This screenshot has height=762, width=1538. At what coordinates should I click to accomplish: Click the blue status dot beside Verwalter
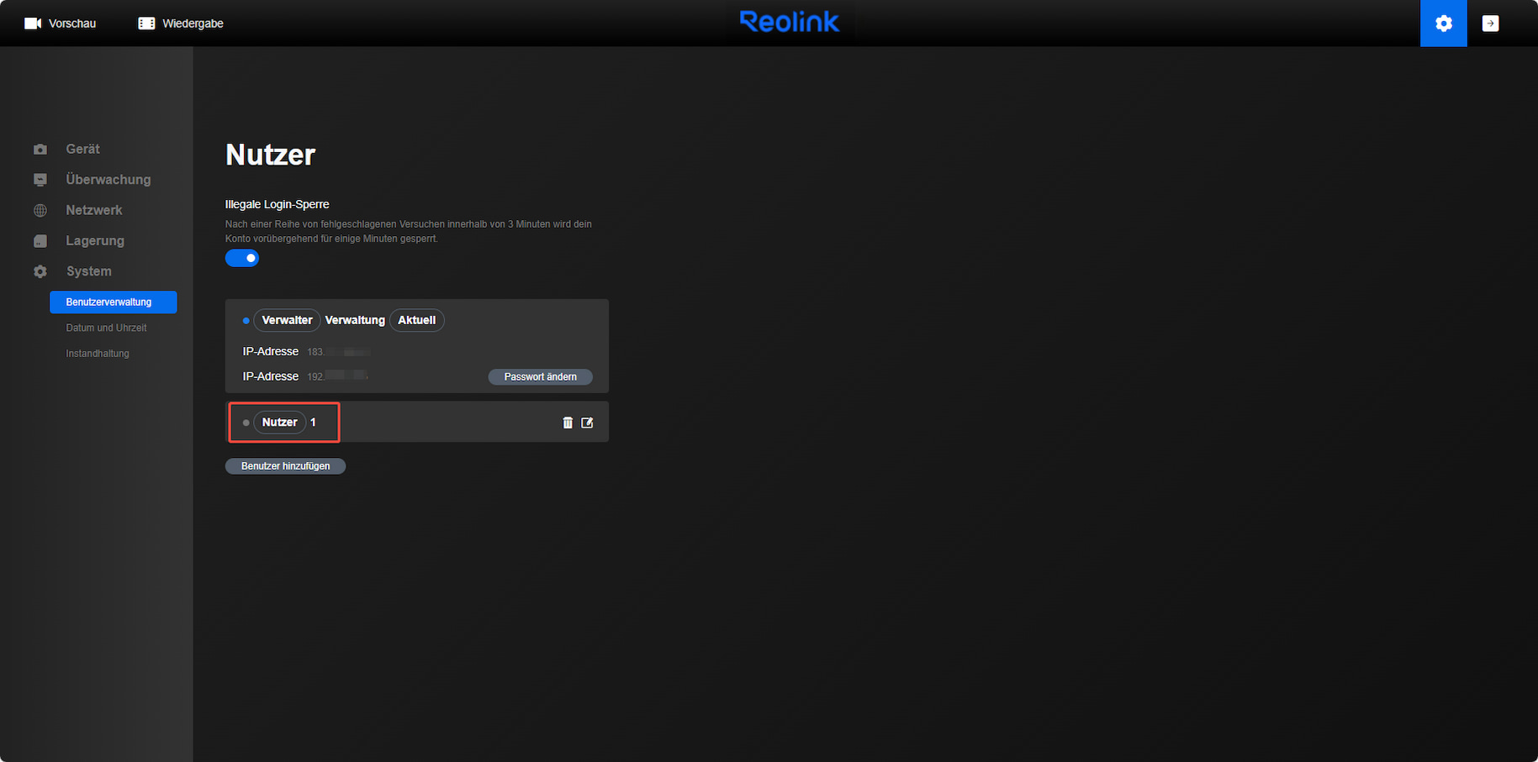246,321
